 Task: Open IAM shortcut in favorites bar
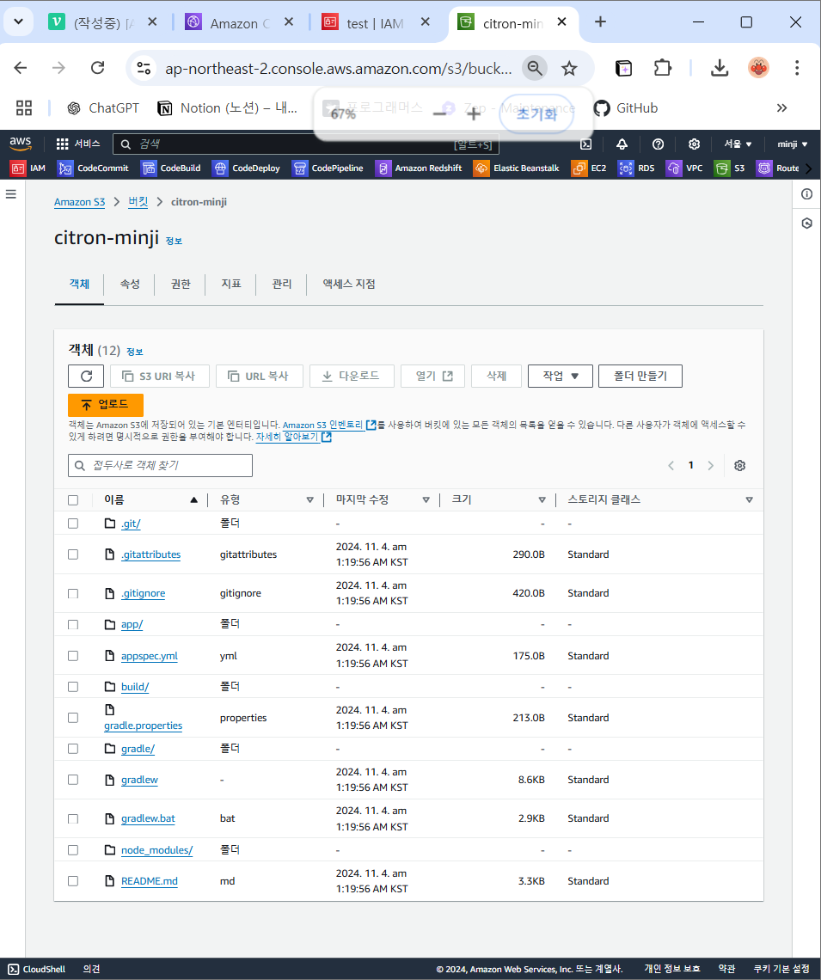(x=28, y=168)
